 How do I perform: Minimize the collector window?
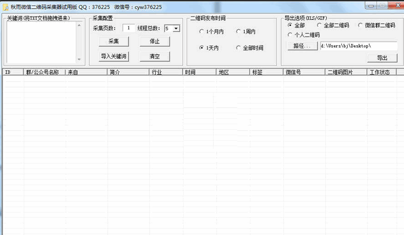coord(371,5)
